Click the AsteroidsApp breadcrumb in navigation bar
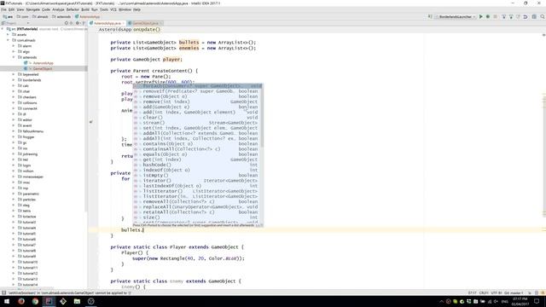This screenshot has width=546, height=307. [87, 16]
